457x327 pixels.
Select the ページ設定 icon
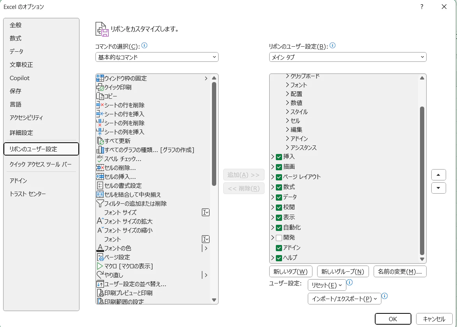(100, 257)
